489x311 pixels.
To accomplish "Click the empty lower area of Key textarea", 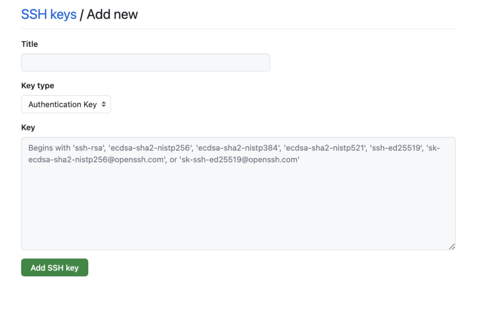I will [238, 212].
